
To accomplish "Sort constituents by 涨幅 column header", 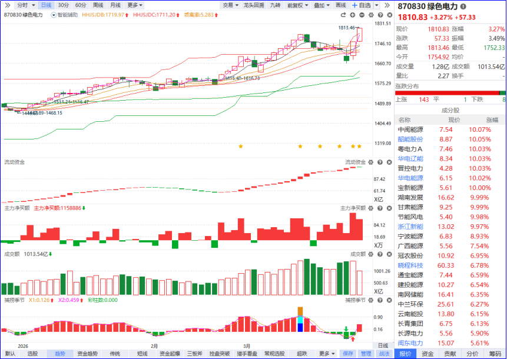I will pyautogui.click(x=492, y=120).
